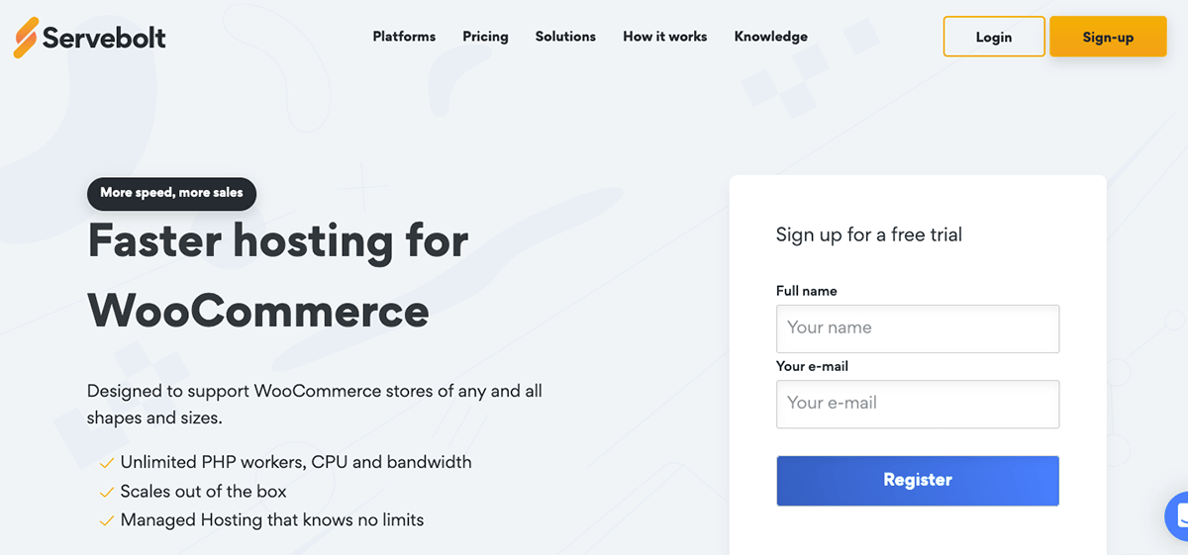The image size is (1188, 555).
Task: Expand the Solutions menu
Action: (565, 37)
